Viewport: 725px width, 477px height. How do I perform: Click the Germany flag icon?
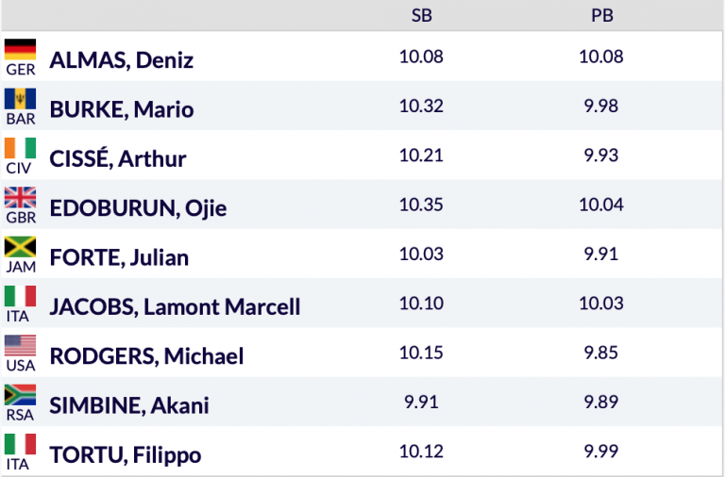[x=21, y=49]
